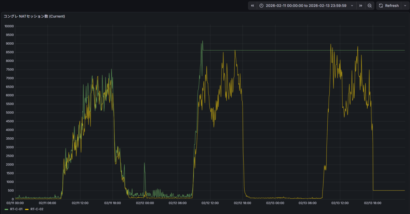Click the green RT-C-01 peak above 9000
This screenshot has width=410, height=214.
[202, 41]
